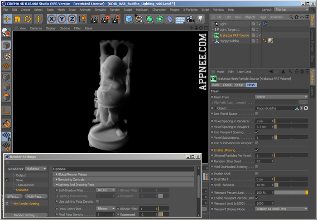Viewport: 317px width, 220px height.
Task: Check Use World Space checkbox
Action: (257, 114)
